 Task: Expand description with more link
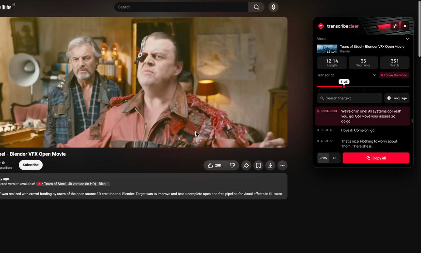coord(278,194)
